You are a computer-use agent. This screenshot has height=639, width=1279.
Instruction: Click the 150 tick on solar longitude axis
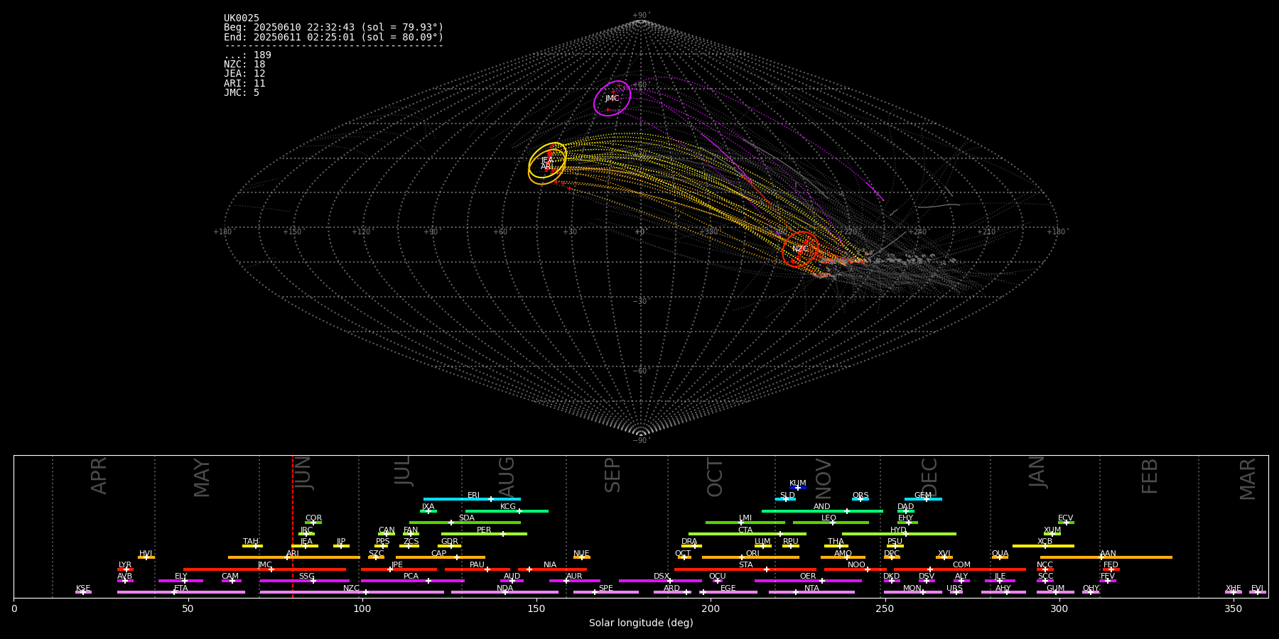[536, 608]
